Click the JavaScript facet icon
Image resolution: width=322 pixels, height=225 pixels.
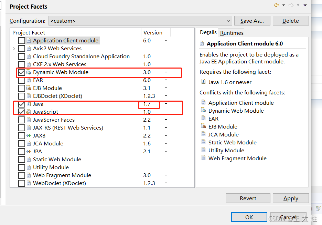click(x=28, y=112)
